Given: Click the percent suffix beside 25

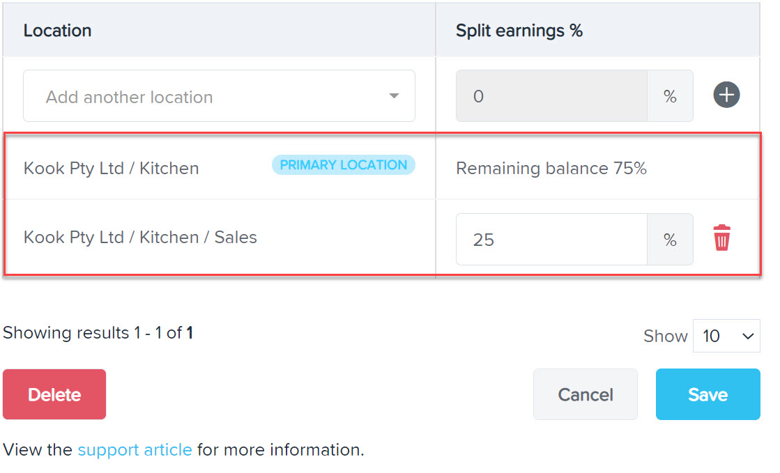Looking at the screenshot, I should click(x=670, y=239).
